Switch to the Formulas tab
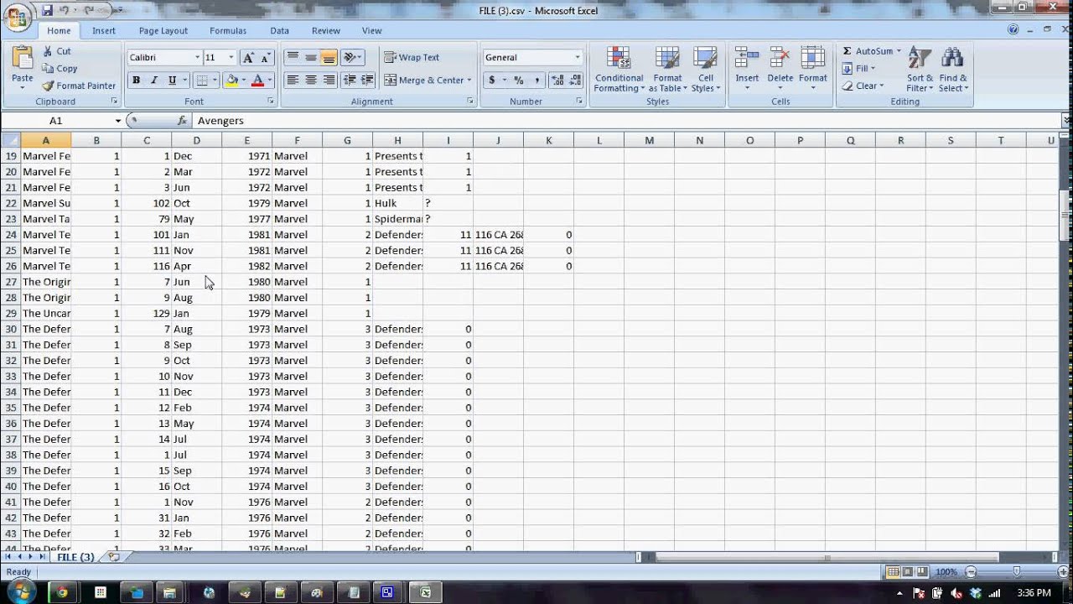Image resolution: width=1073 pixels, height=604 pixels. pos(228,30)
